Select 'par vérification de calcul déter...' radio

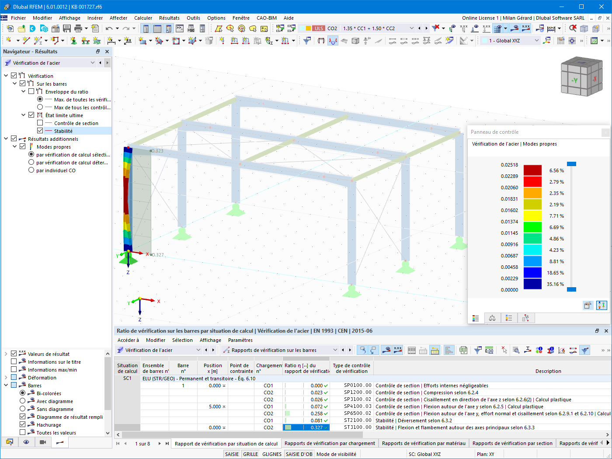pyautogui.click(x=31, y=162)
